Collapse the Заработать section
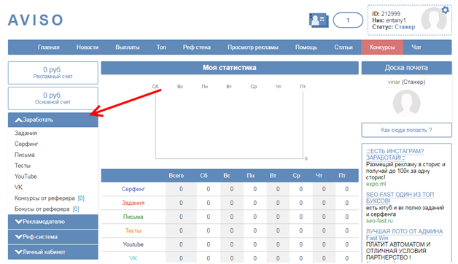This screenshot has height=264, width=458. coord(53,120)
